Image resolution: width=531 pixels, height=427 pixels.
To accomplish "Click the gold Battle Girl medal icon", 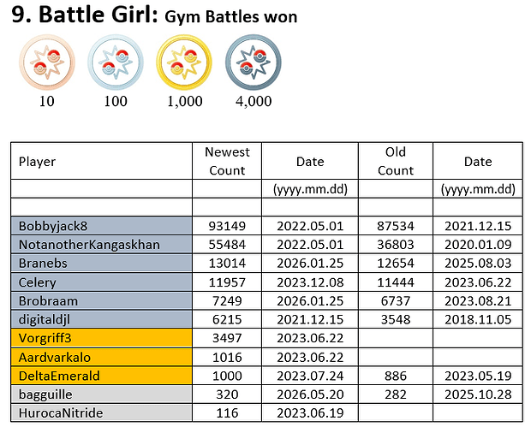I will (184, 62).
